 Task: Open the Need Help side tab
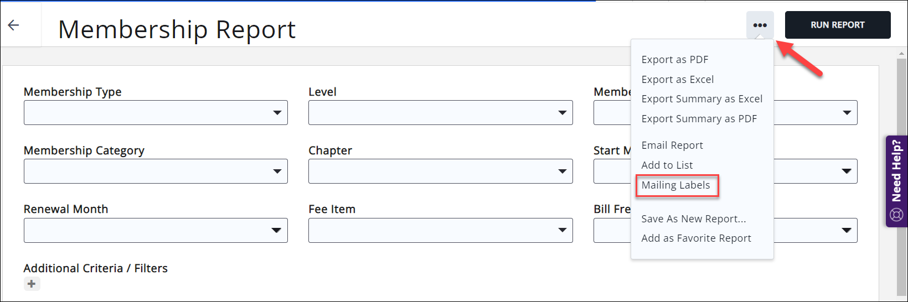(896, 181)
